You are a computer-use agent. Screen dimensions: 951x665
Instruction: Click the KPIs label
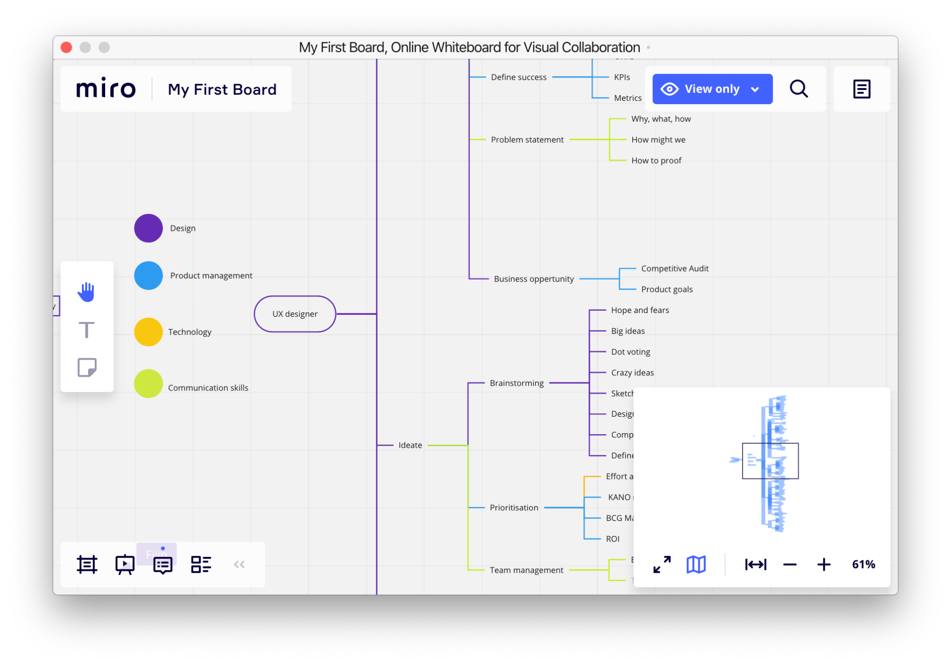click(x=622, y=77)
